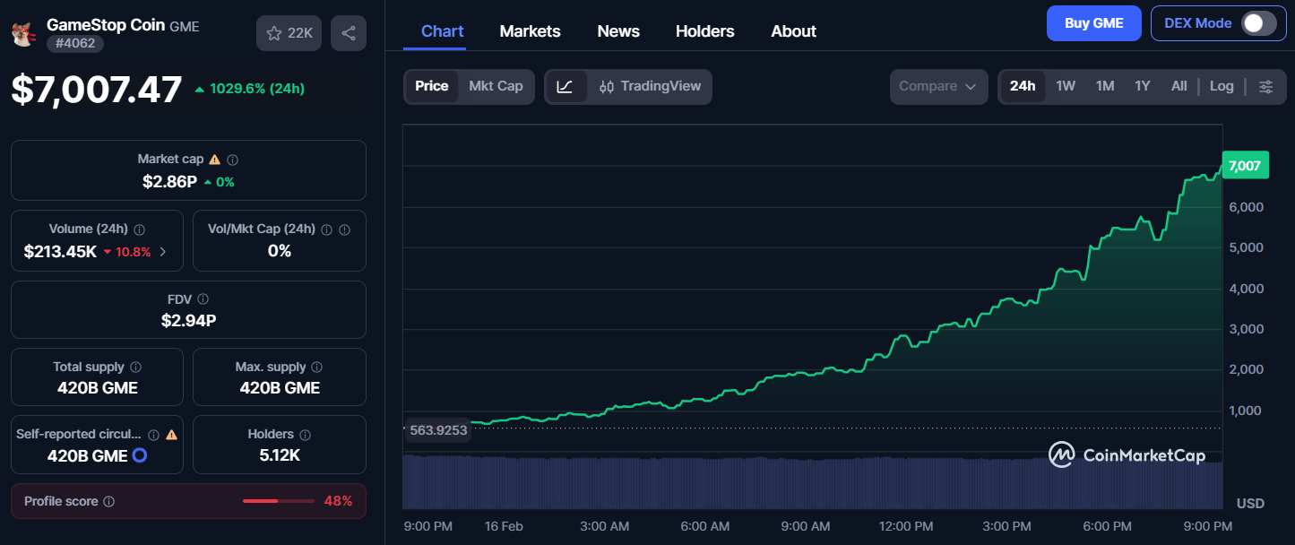1295x545 pixels.
Task: Click the volume bars area below chart
Action: [x=813, y=483]
